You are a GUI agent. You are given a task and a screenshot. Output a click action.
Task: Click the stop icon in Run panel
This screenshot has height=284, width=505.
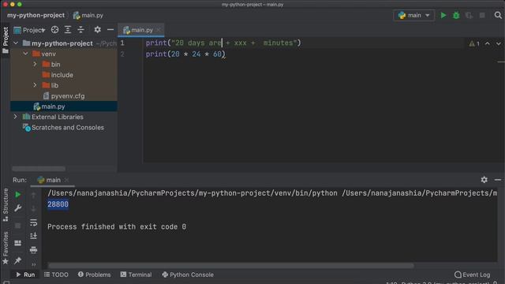(x=18, y=226)
